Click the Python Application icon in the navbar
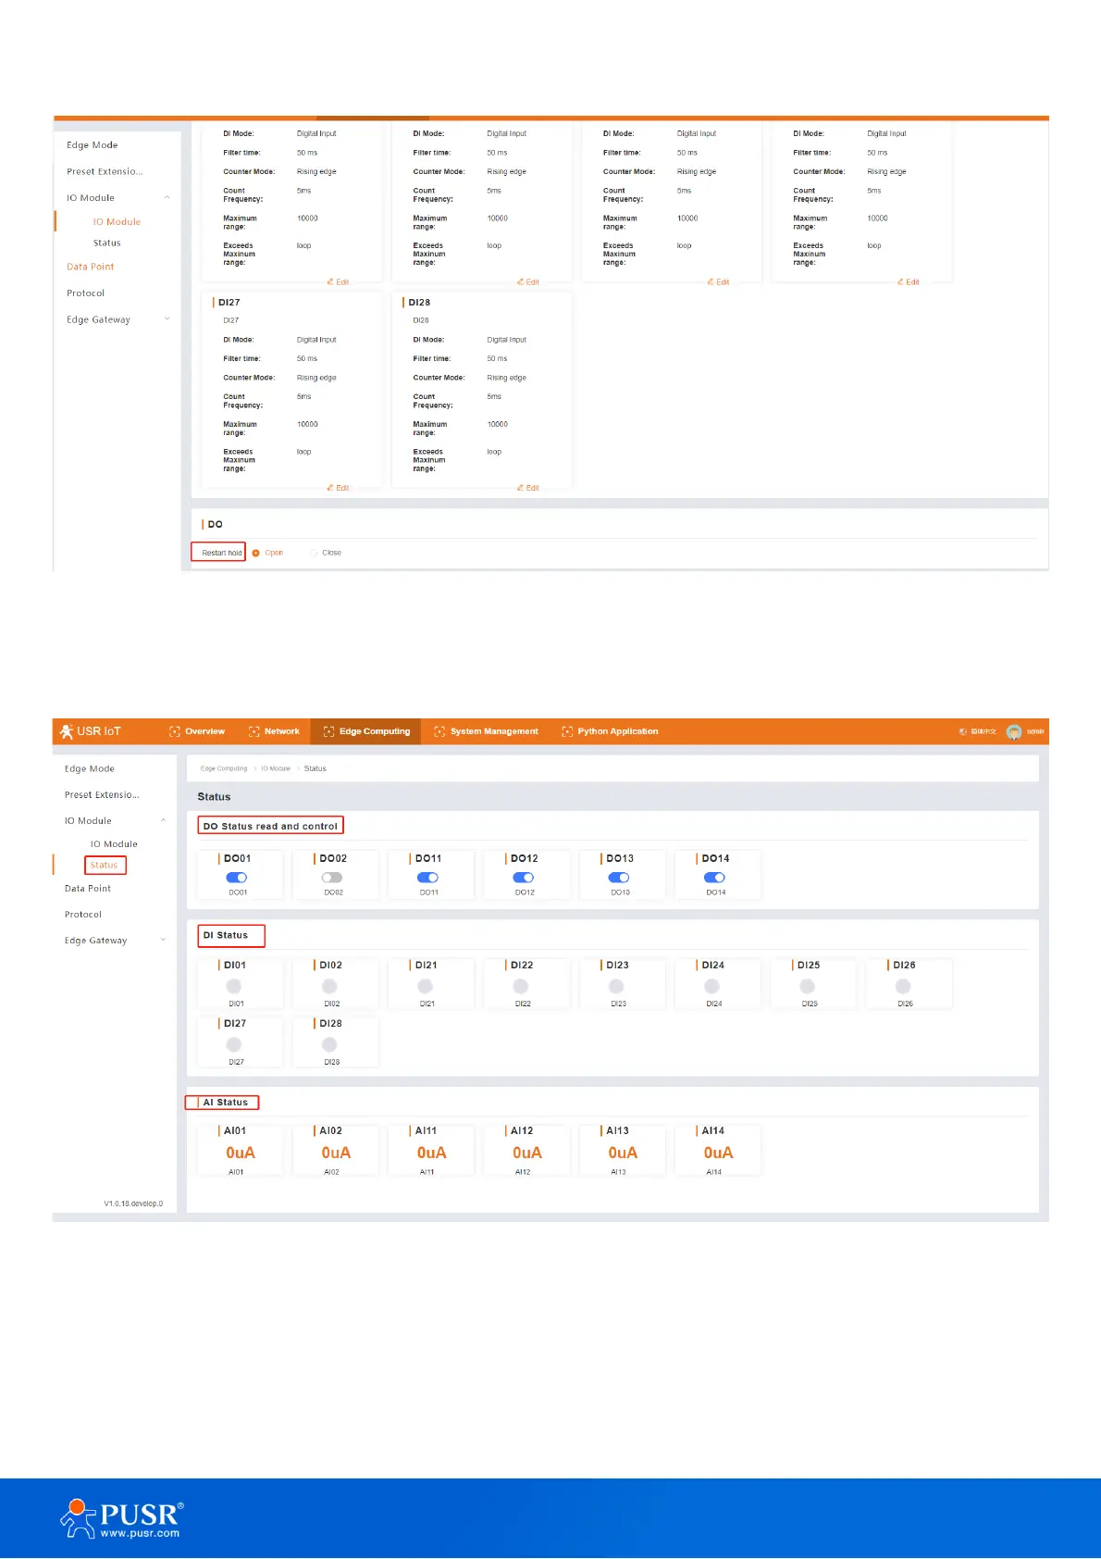This screenshot has height=1559, width=1101. [567, 731]
